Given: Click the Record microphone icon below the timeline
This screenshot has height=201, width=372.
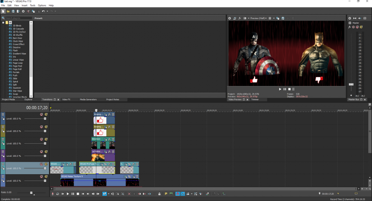Looking at the screenshot, I should click(x=52, y=194).
